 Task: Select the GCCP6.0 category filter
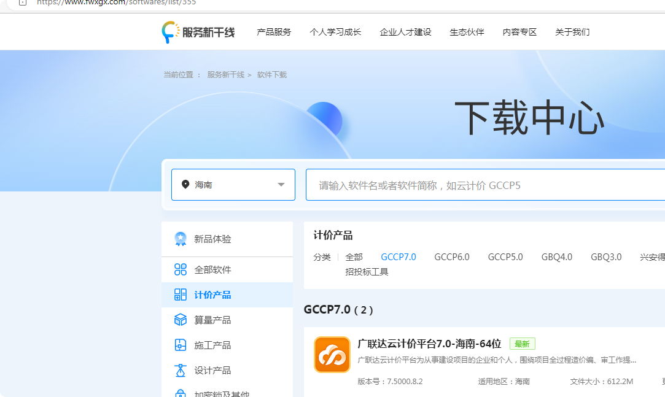pos(452,257)
